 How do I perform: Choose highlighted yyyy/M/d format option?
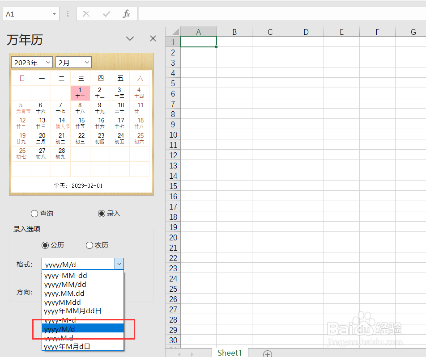pyautogui.click(x=83, y=329)
